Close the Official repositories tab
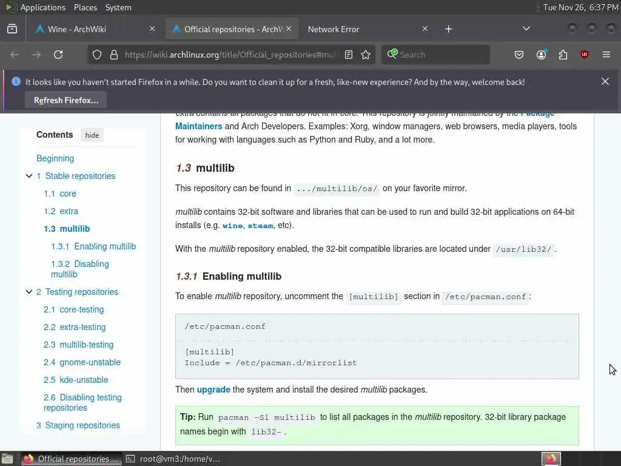The width and height of the screenshot is (621, 466). pyautogui.click(x=289, y=29)
